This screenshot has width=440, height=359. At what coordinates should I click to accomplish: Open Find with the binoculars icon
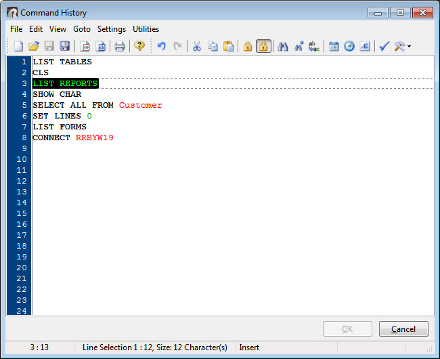283,46
